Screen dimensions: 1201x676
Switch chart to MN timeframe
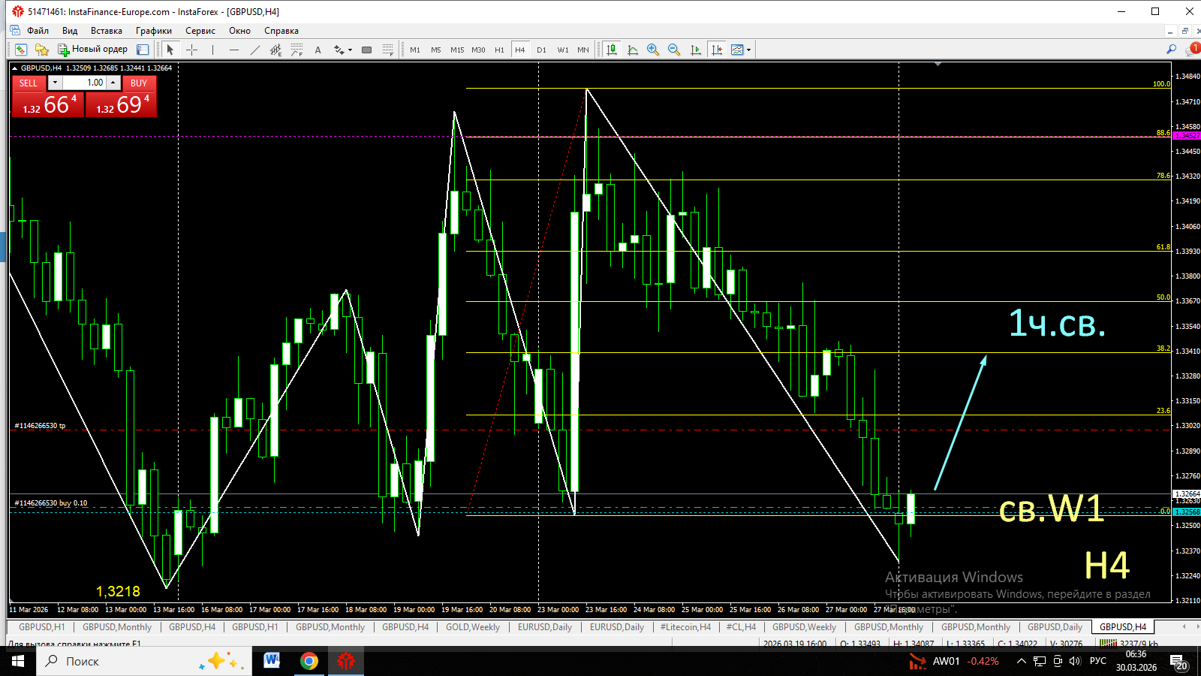click(583, 50)
